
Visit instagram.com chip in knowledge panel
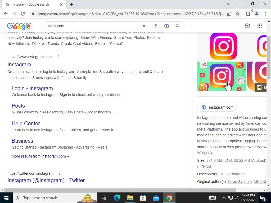[x=217, y=107]
